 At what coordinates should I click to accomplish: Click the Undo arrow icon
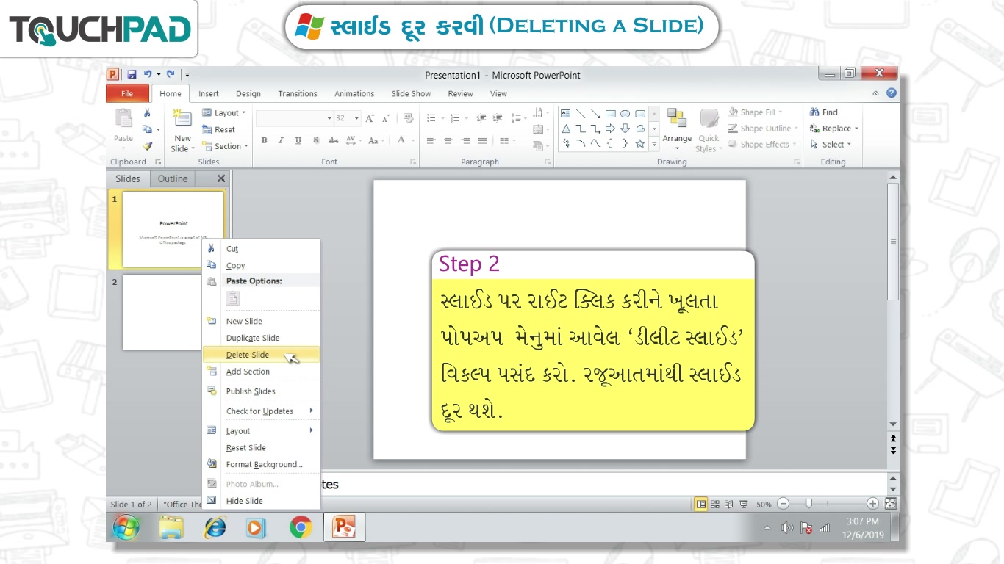(x=148, y=74)
